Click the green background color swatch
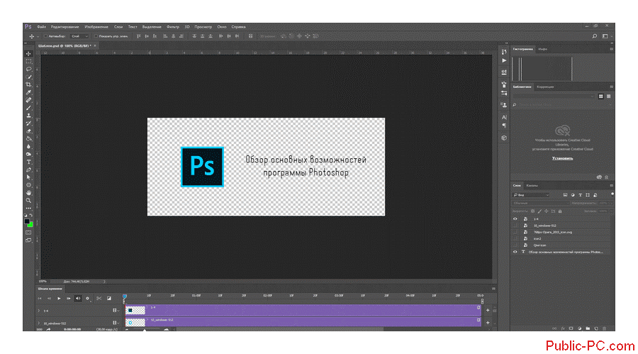The image size is (638, 354). [x=31, y=225]
